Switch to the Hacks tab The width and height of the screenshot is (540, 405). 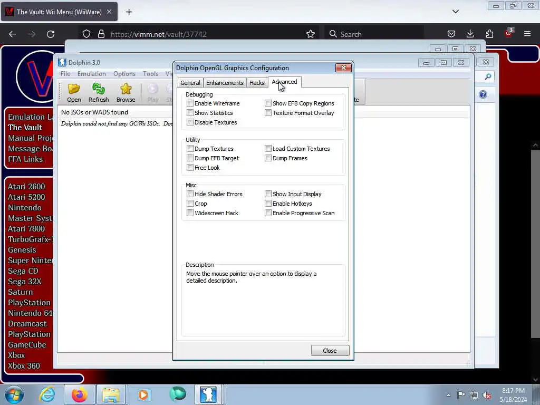coord(257,83)
